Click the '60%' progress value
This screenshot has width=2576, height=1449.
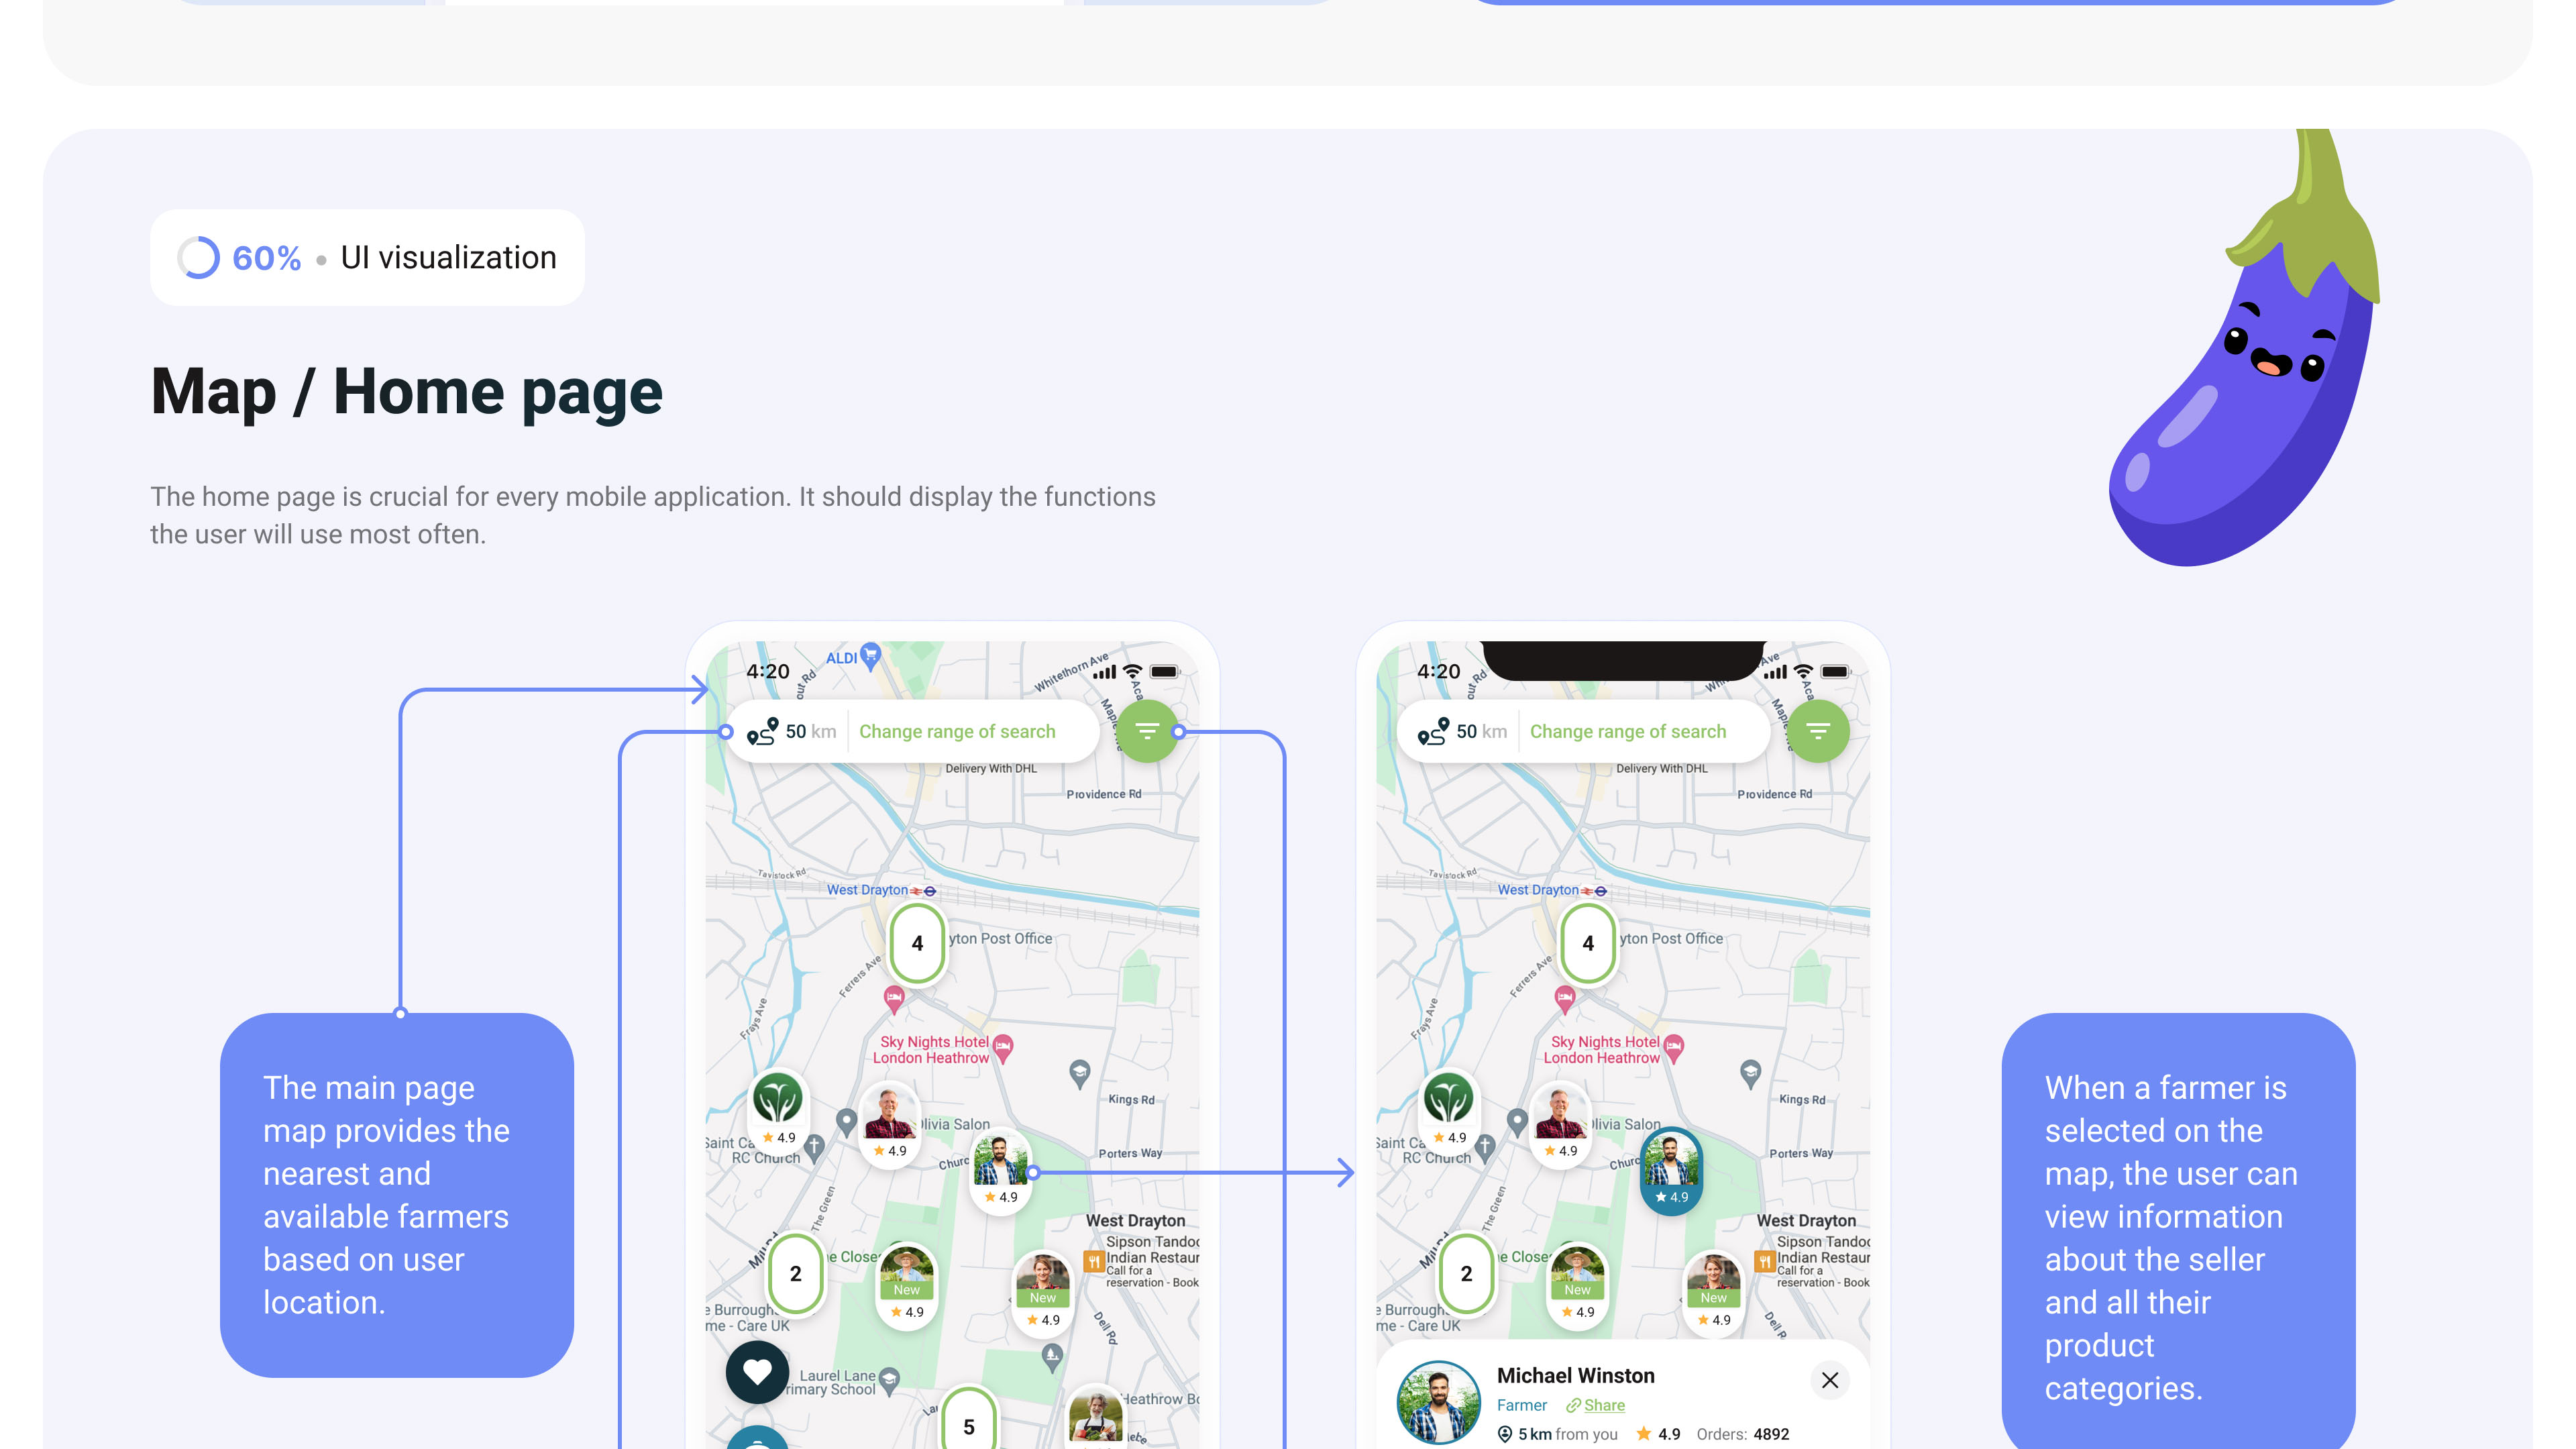(266, 258)
